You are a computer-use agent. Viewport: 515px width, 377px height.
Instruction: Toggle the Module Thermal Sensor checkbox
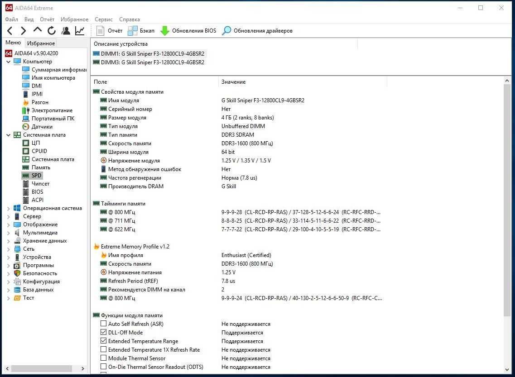[103, 358]
